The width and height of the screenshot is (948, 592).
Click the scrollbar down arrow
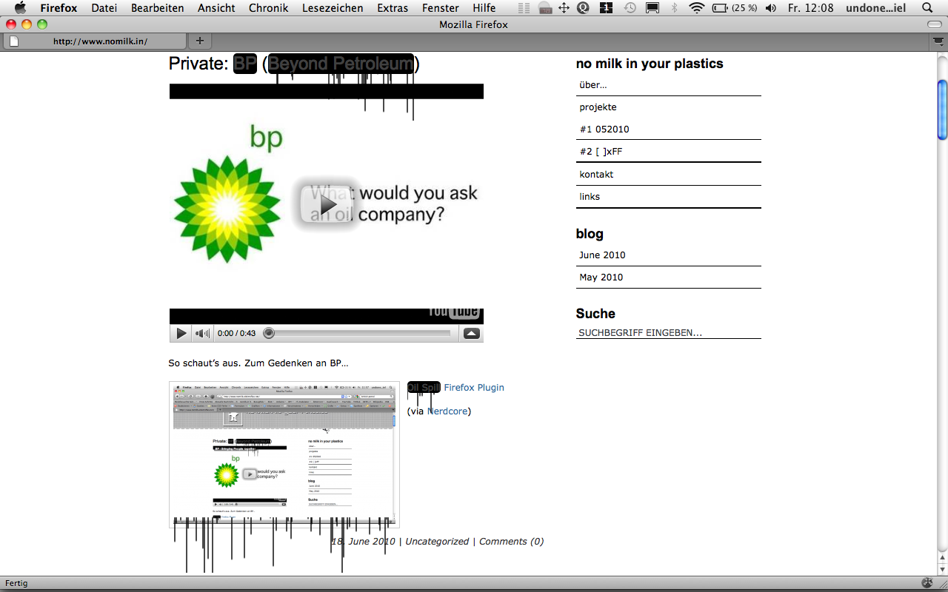coord(942,569)
